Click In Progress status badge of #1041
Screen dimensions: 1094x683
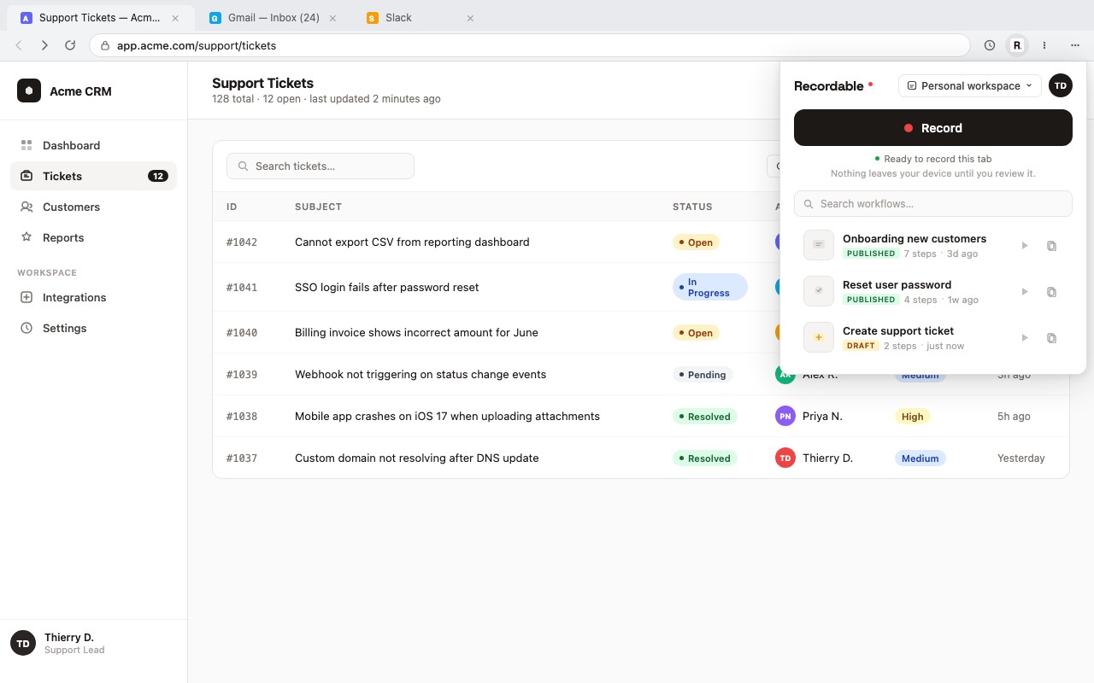click(x=709, y=287)
